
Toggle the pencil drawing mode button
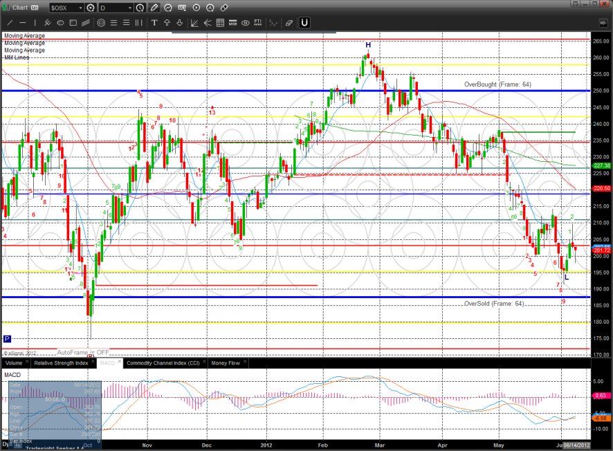(x=154, y=8)
